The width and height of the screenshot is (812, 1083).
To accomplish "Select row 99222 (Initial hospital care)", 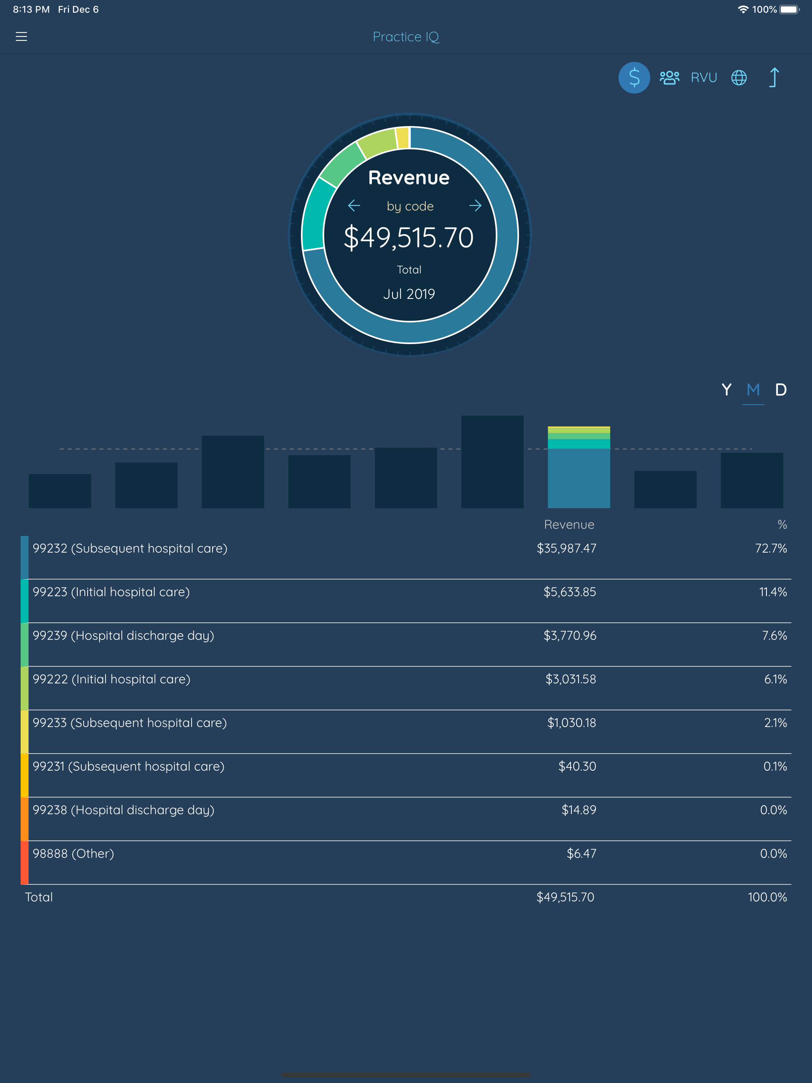I will point(406,688).
